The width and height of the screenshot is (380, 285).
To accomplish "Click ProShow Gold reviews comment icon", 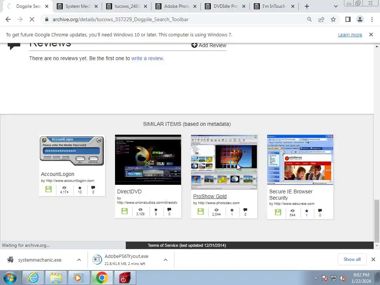I will 245,210.
